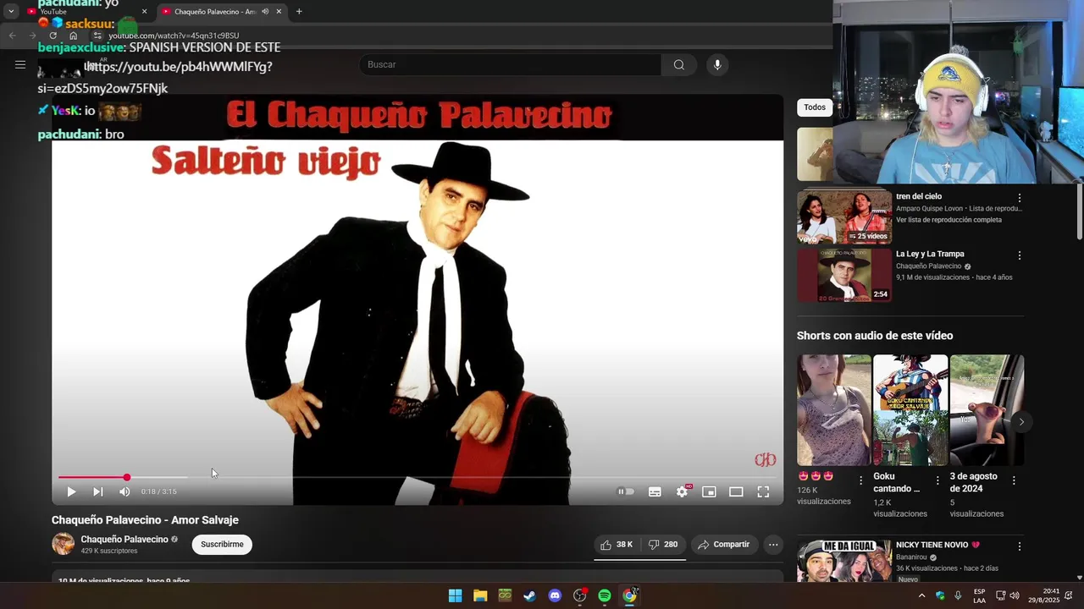
Task: Open the 3 de agosto de 2024 short
Action: point(987,410)
